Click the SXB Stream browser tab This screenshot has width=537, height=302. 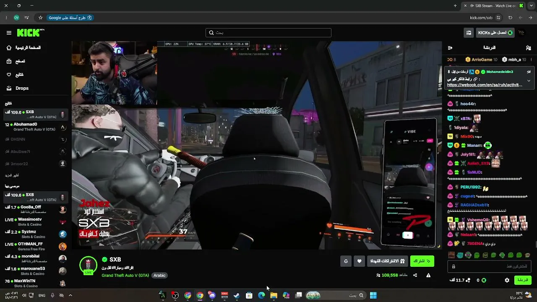(494, 6)
